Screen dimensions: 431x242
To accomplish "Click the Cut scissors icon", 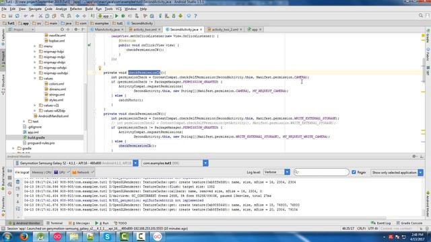I will pos(40,16).
